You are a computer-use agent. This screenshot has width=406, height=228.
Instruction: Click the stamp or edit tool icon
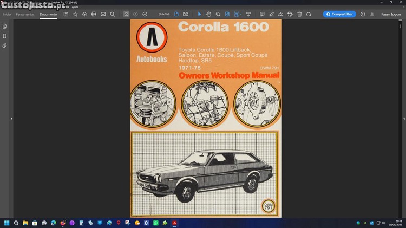(290, 14)
